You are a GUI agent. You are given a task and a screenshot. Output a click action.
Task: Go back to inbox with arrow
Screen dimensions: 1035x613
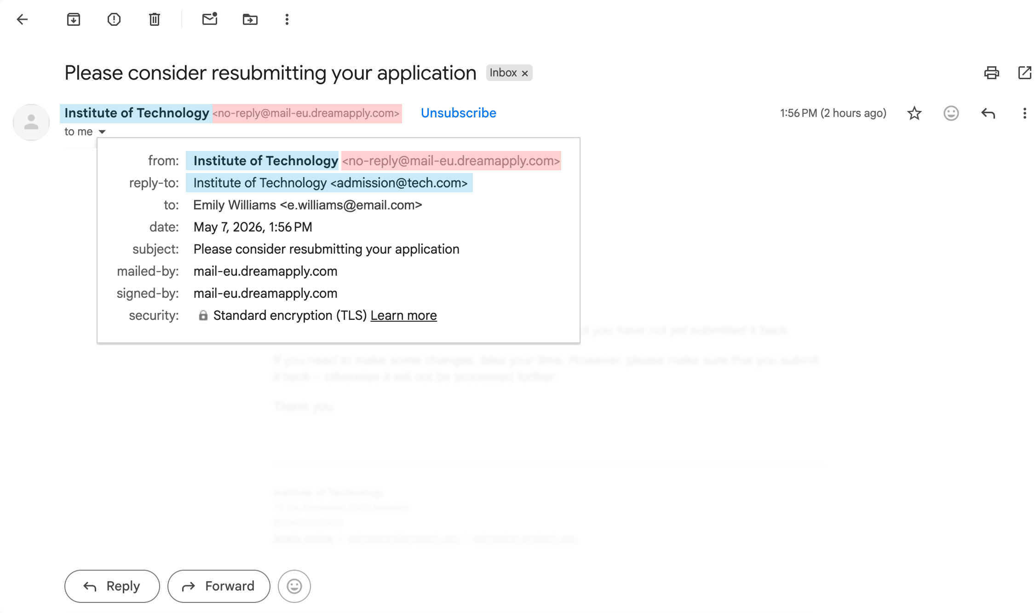click(22, 19)
